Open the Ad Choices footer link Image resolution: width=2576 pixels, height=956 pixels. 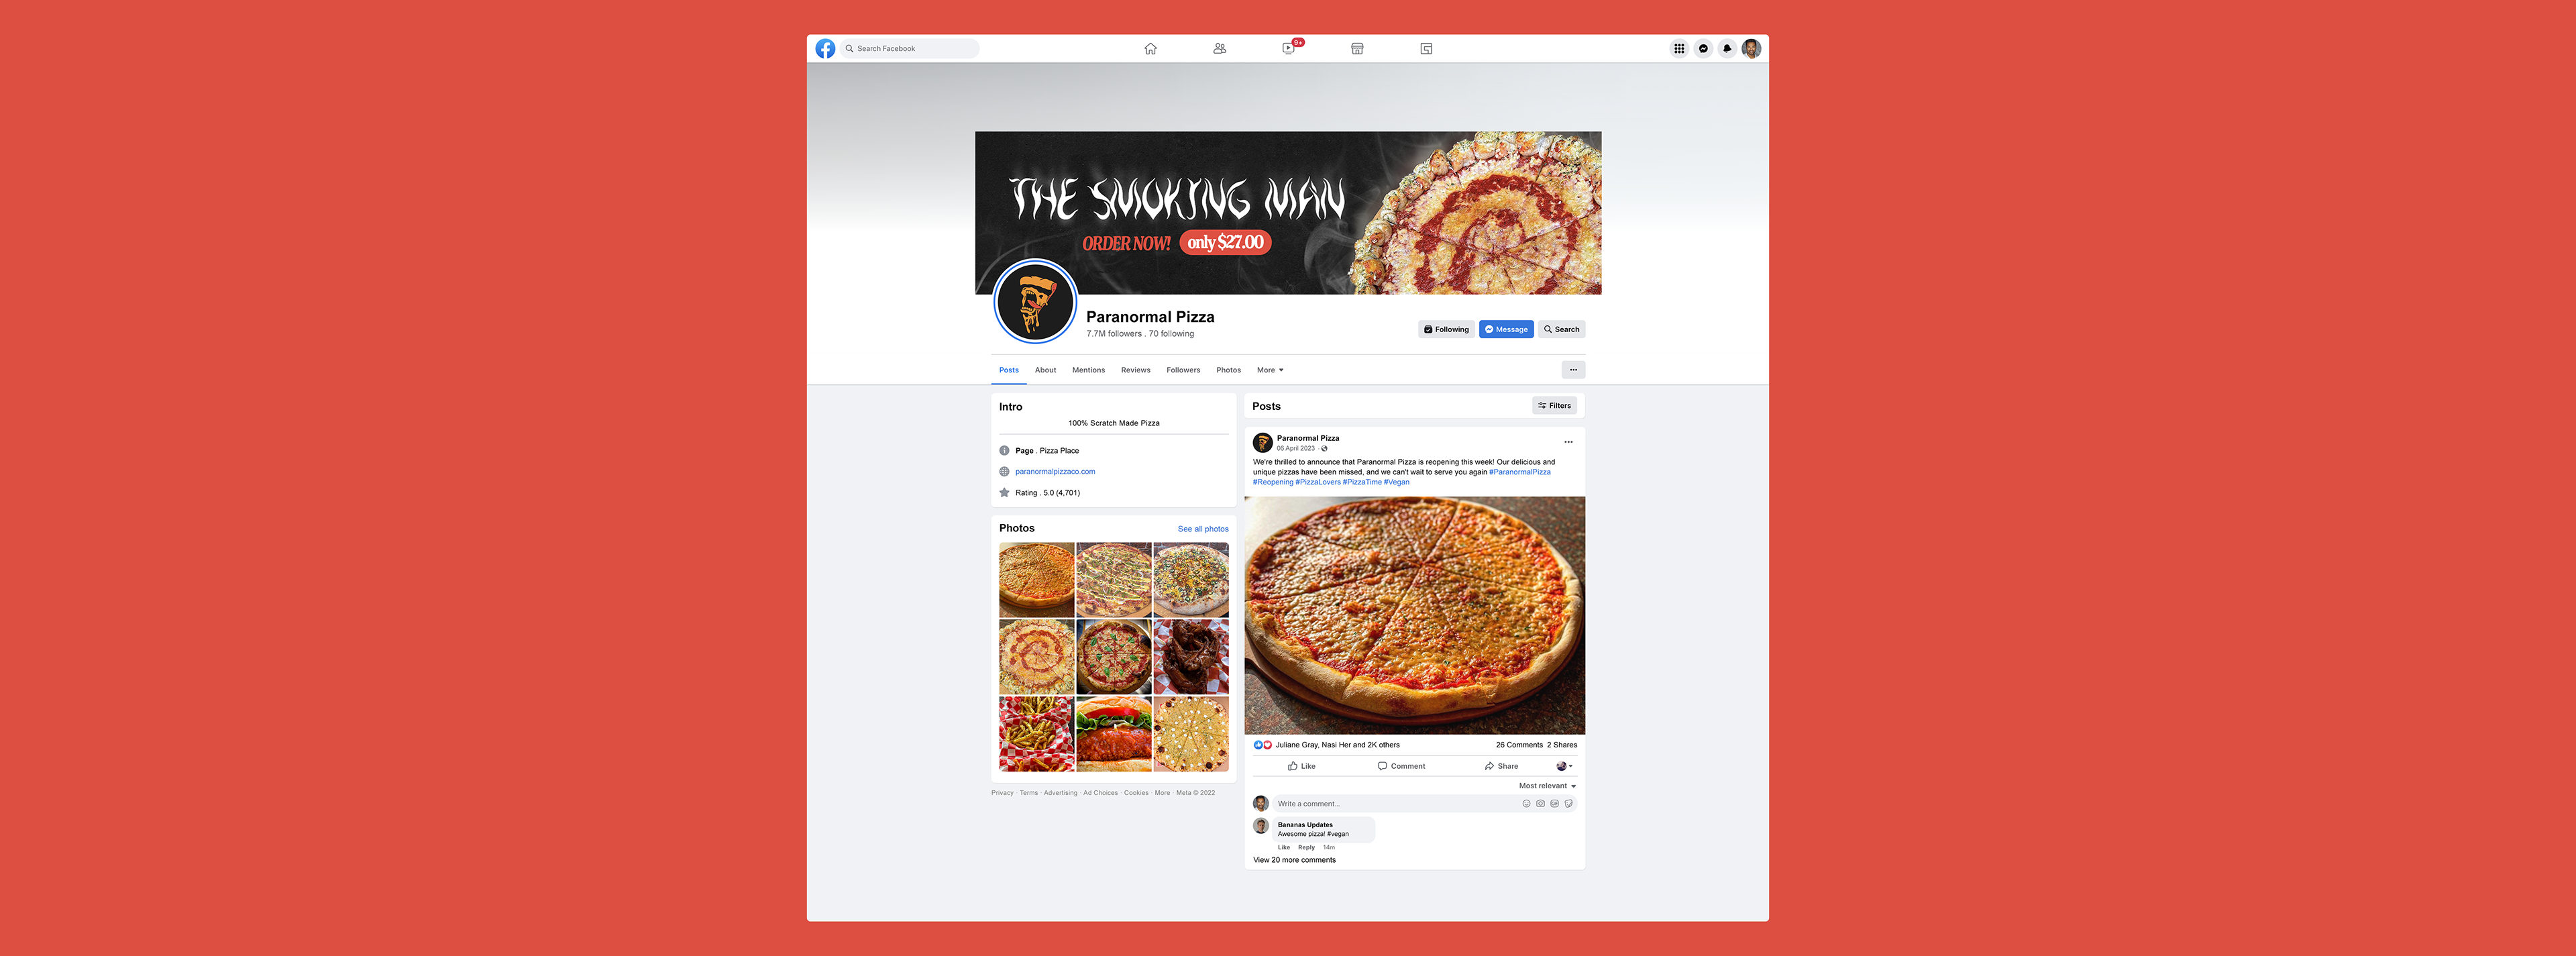tap(1100, 793)
